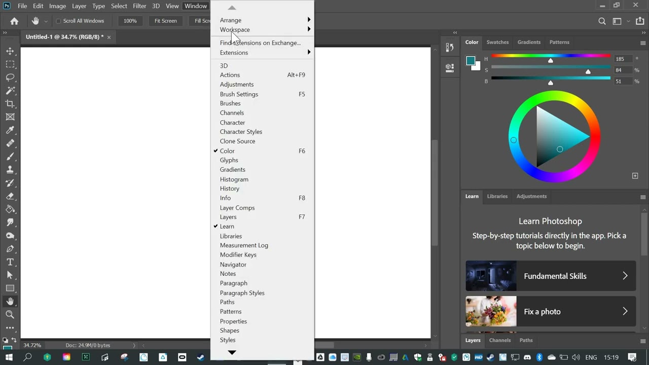649x365 pixels.
Task: Switch to the Swatches tab
Action: [497, 42]
